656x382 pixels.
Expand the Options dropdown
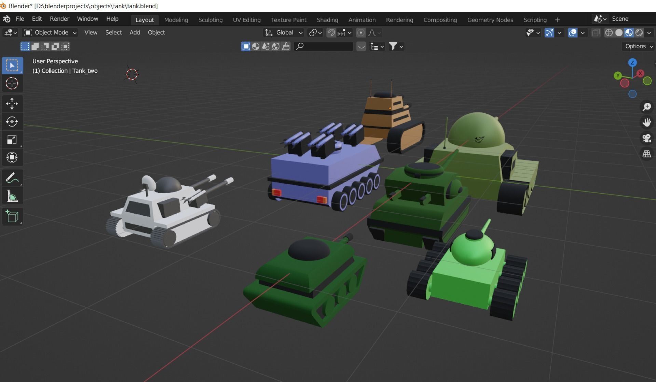[638, 46]
